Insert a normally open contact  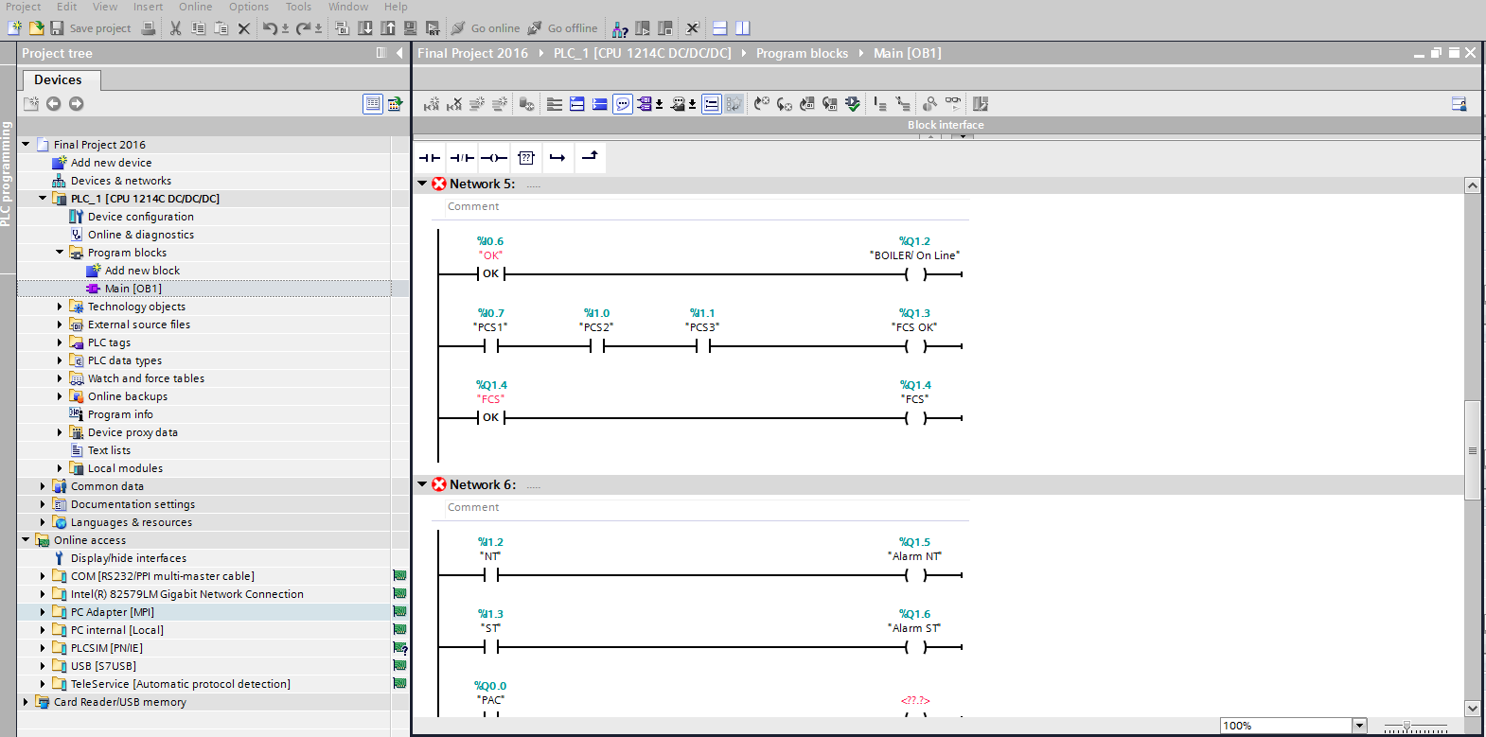430,158
